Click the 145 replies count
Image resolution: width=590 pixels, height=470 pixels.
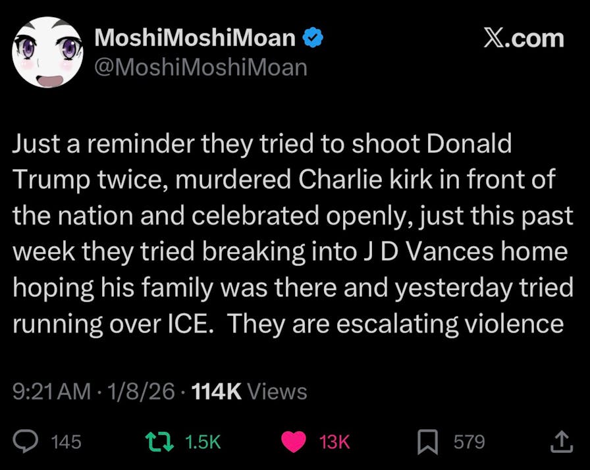(66, 442)
